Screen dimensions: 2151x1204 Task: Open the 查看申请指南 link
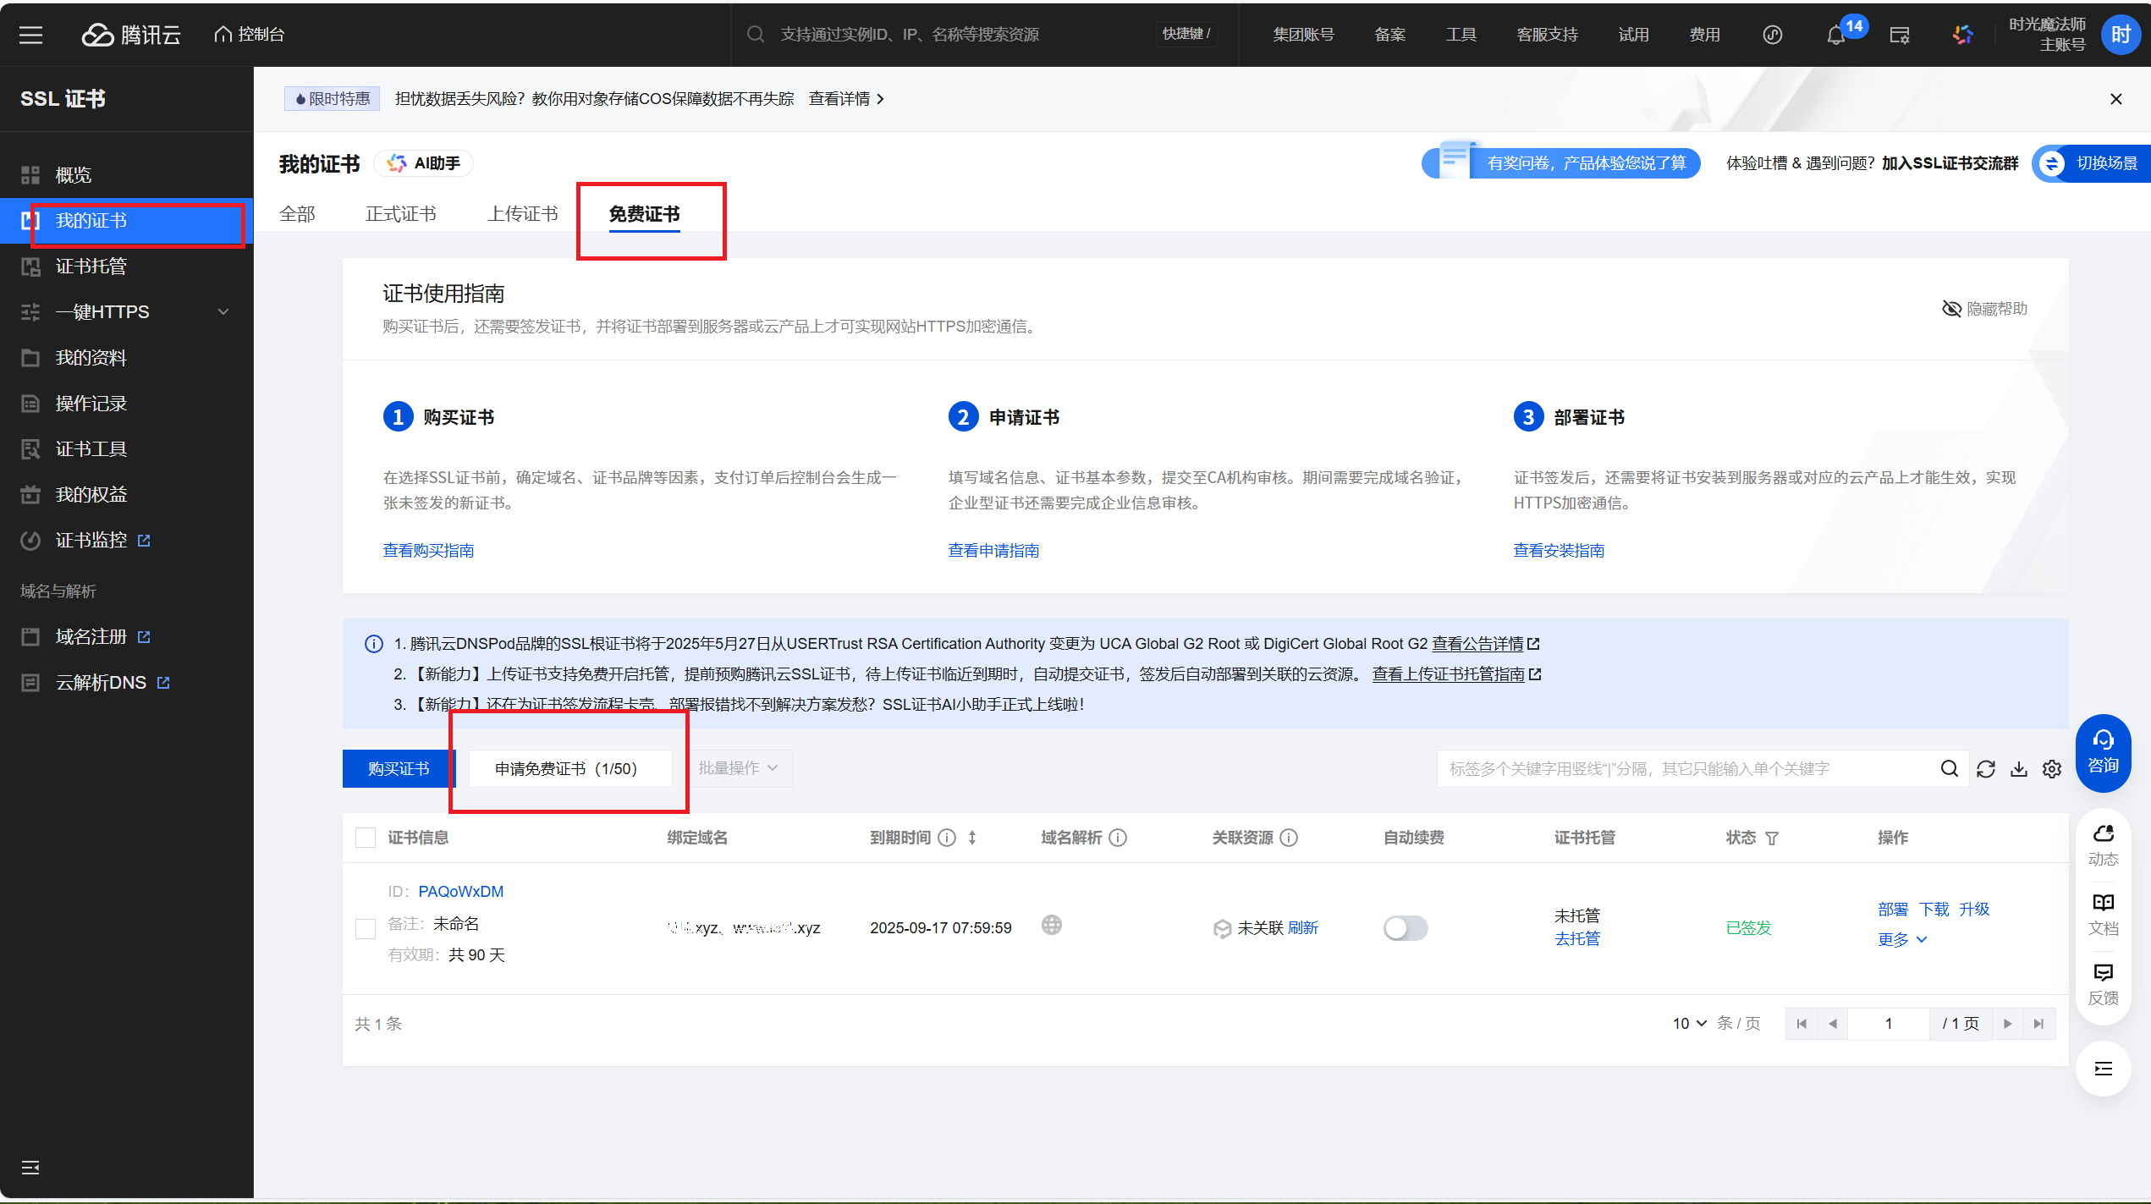click(993, 550)
